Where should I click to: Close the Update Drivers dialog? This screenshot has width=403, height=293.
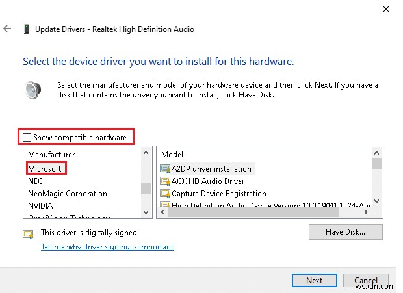(x=386, y=9)
